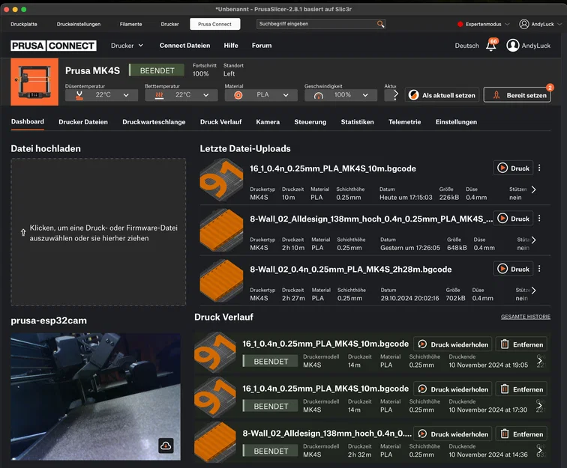Open Kamera tab
Screen dimensions: 567x468
268,122
